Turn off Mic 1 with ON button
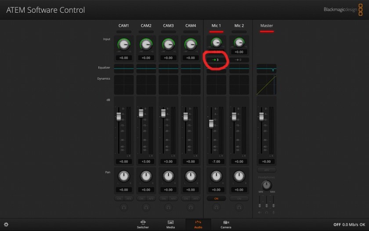Image resolution: width=369 pixels, height=231 pixels. 216,199
